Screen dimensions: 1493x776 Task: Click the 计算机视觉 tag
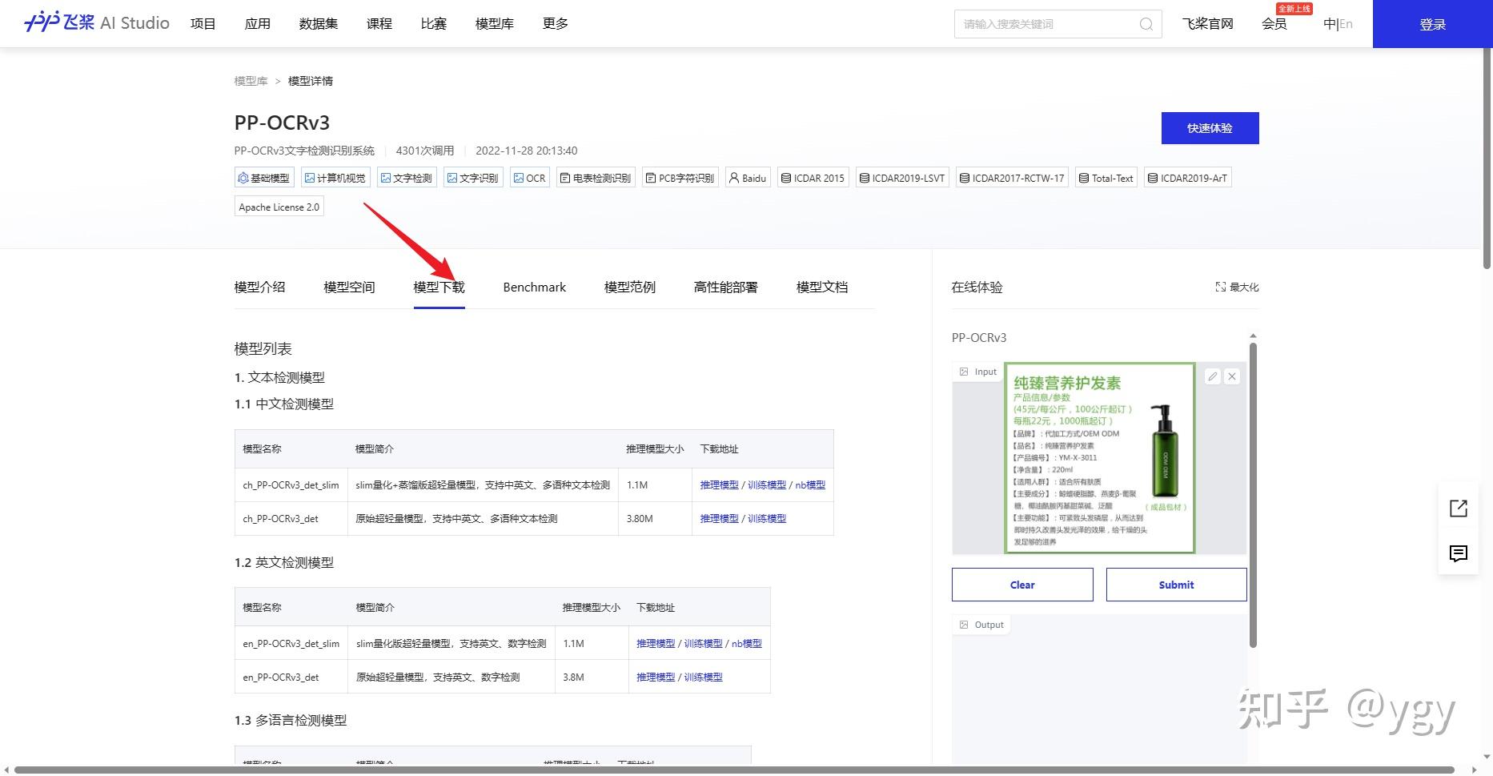point(335,178)
